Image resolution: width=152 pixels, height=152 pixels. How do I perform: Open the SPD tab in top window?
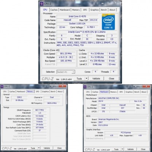coord(85,10)
